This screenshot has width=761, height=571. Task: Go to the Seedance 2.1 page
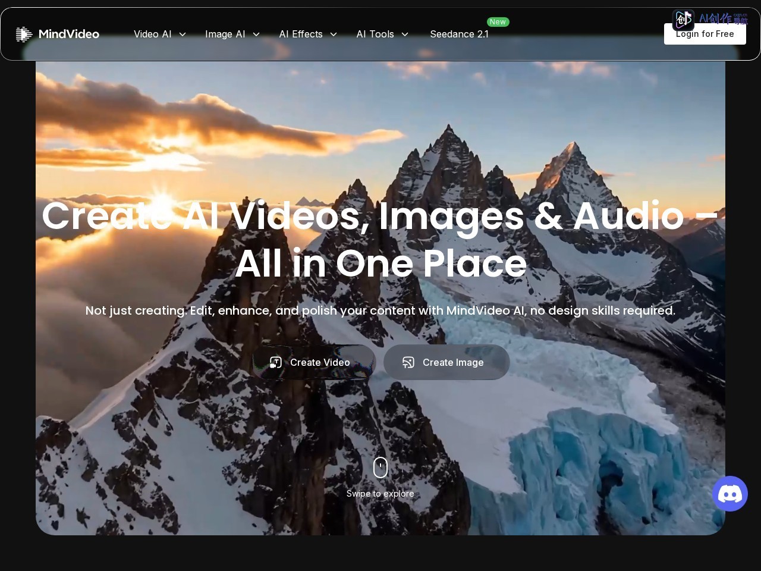click(x=459, y=34)
